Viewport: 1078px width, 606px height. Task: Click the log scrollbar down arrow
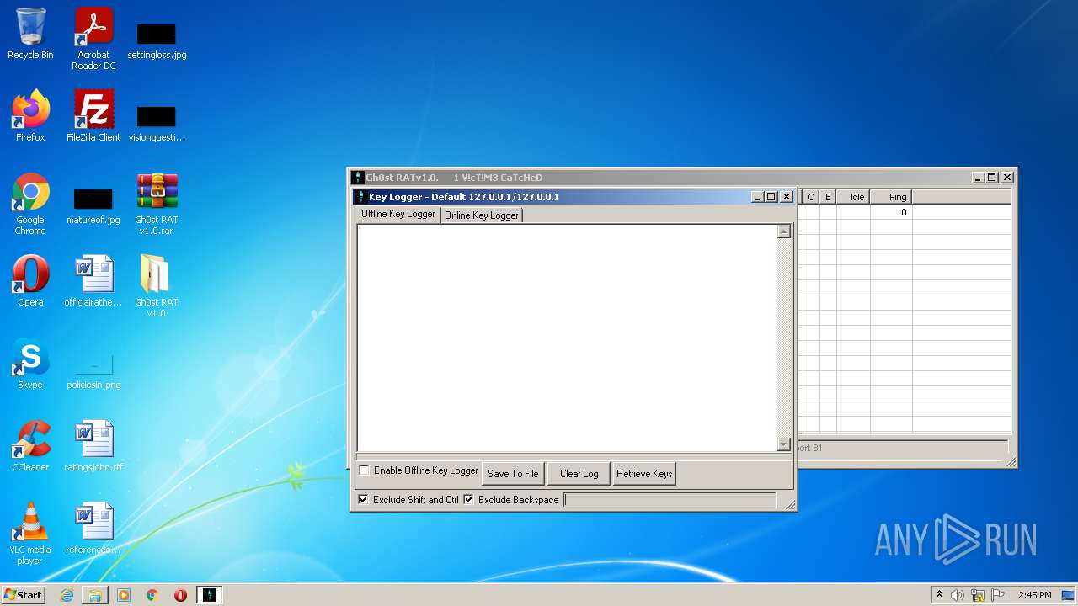[x=784, y=444]
